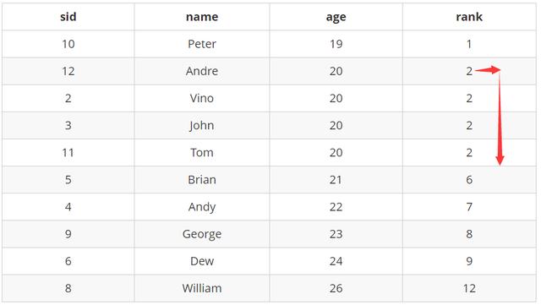Select the Andre name cell
541x305 pixels.
202,71
